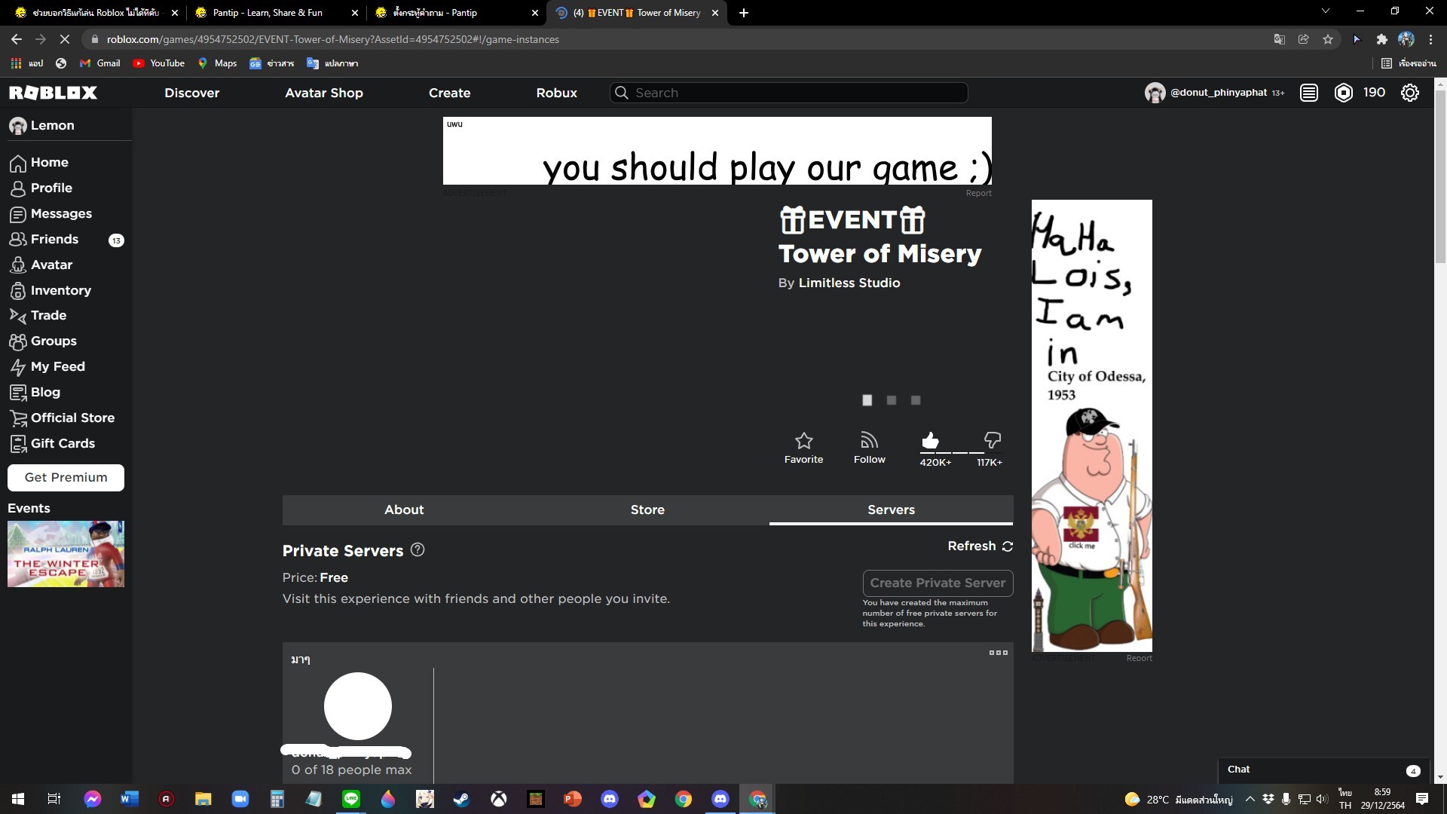Click the browser address bar
1447x814 pixels.
(x=678, y=39)
